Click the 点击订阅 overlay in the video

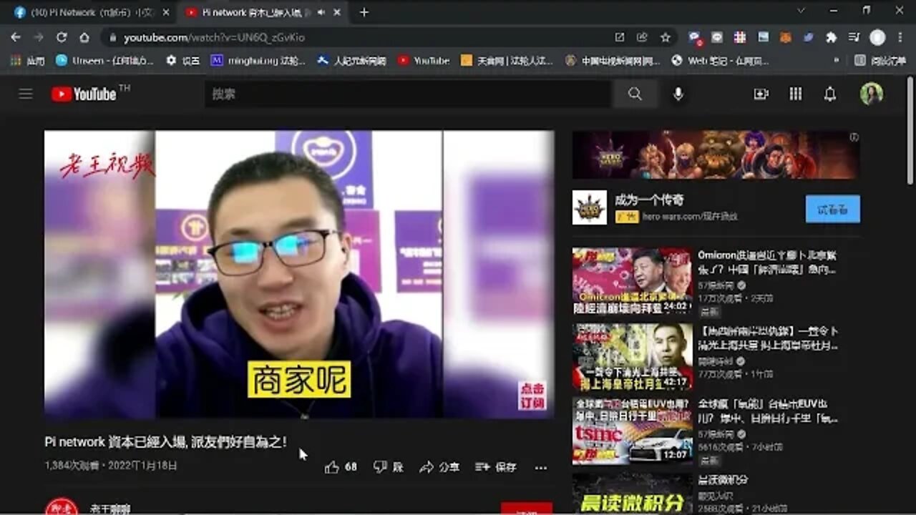pos(532,395)
